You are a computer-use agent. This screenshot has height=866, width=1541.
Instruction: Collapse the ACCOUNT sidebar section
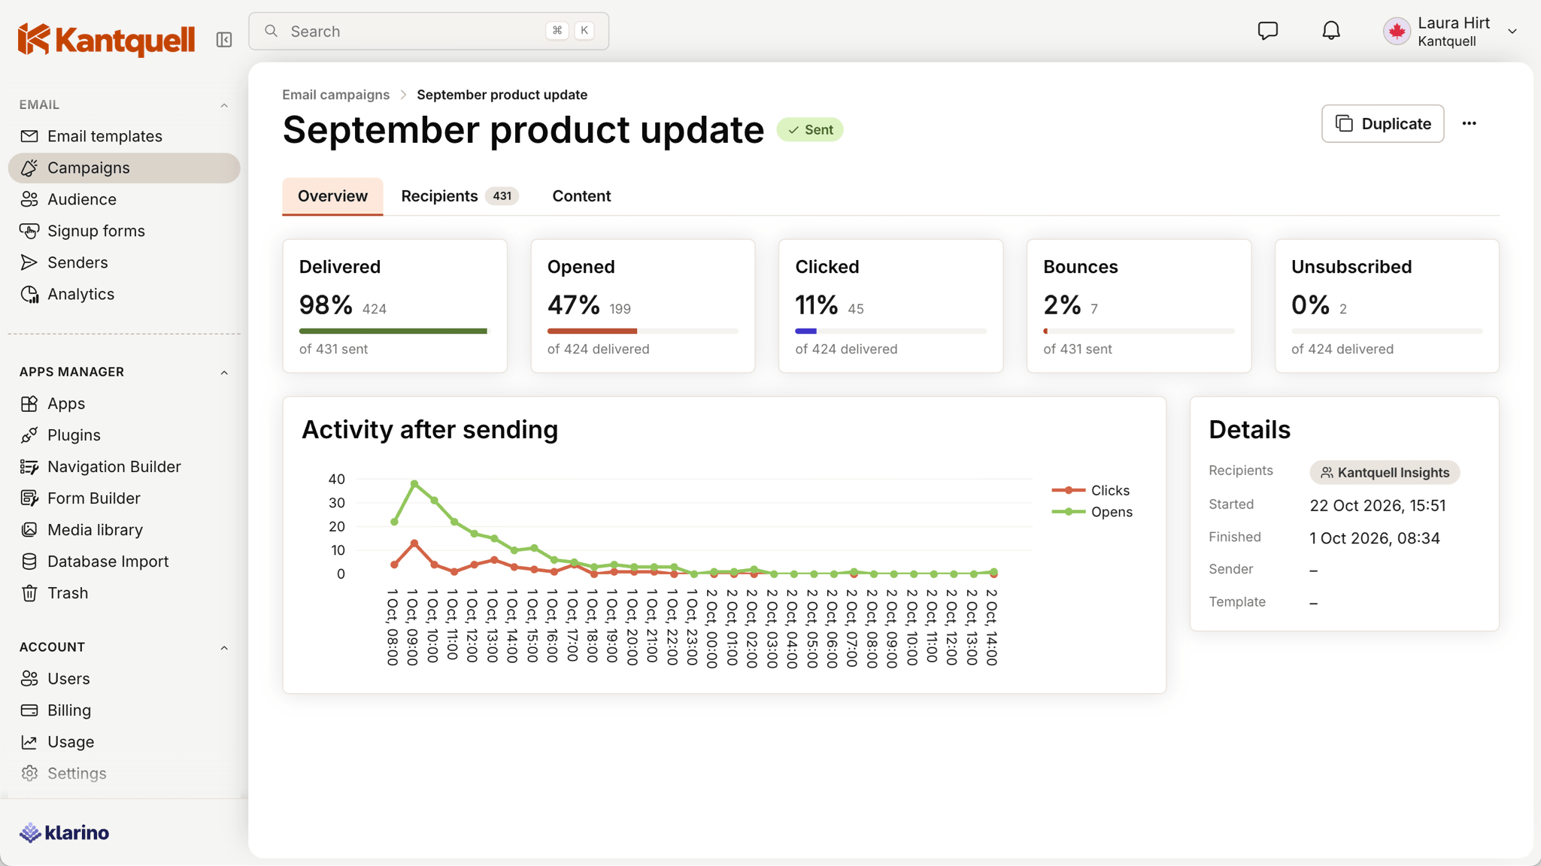(224, 648)
